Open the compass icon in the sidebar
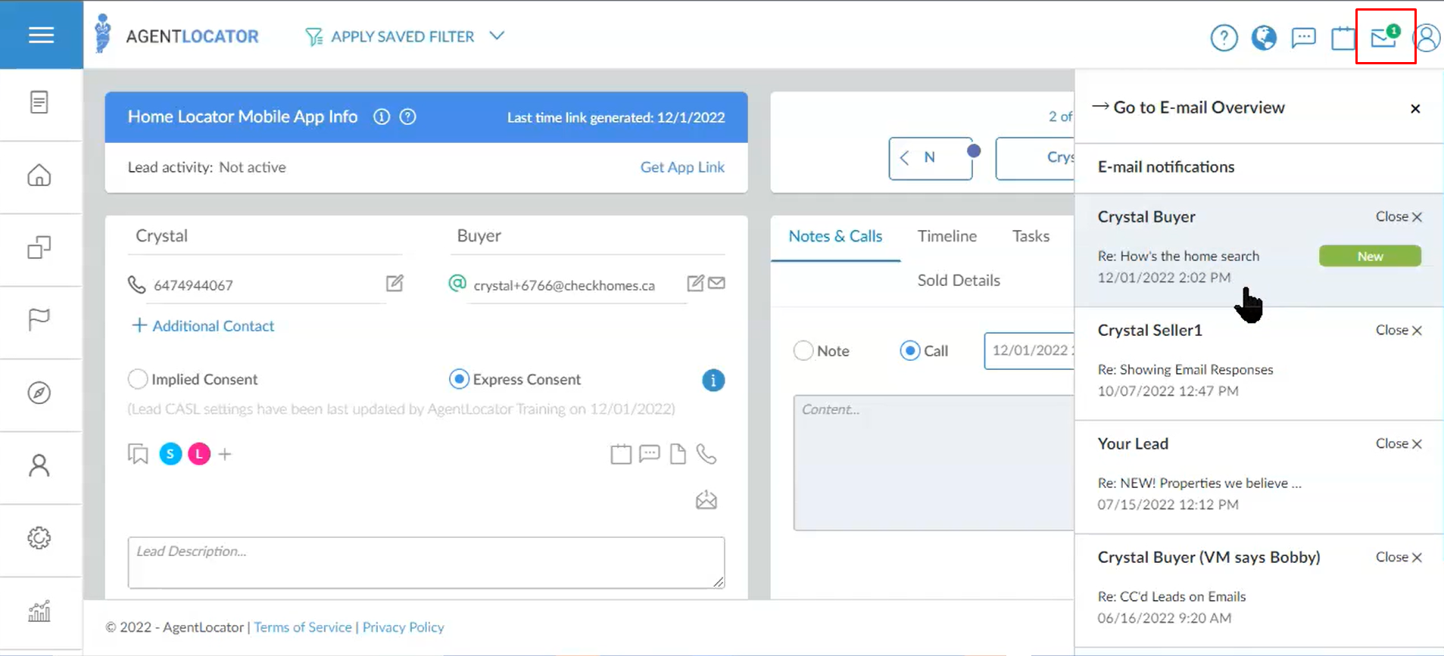Viewport: 1444px width, 656px height. click(39, 393)
